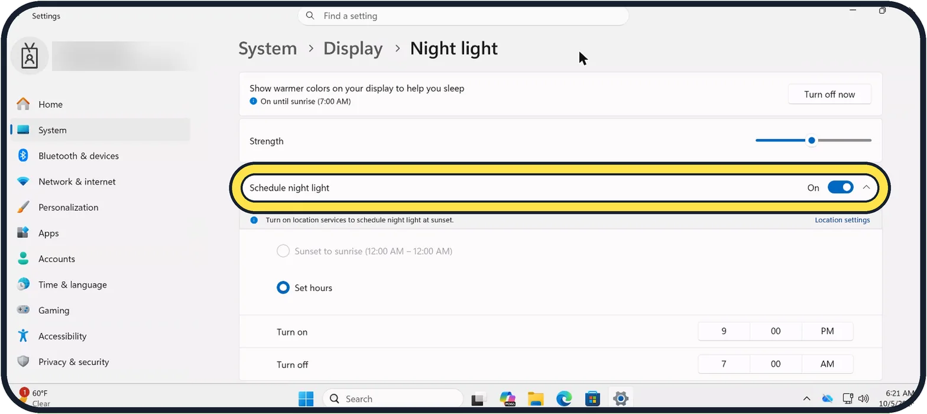The width and height of the screenshot is (927, 414).
Task: Open the weather widget showing 60°F
Action: [x=34, y=398]
